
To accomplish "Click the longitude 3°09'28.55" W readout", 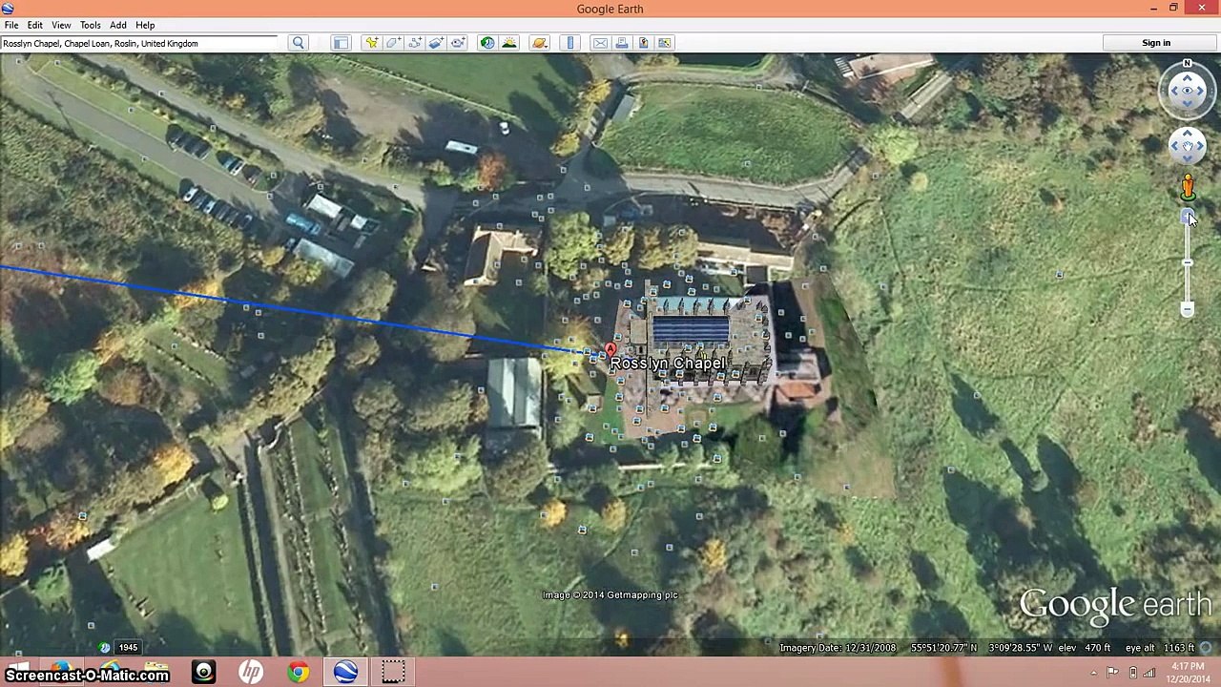I will pyautogui.click(x=1022, y=648).
